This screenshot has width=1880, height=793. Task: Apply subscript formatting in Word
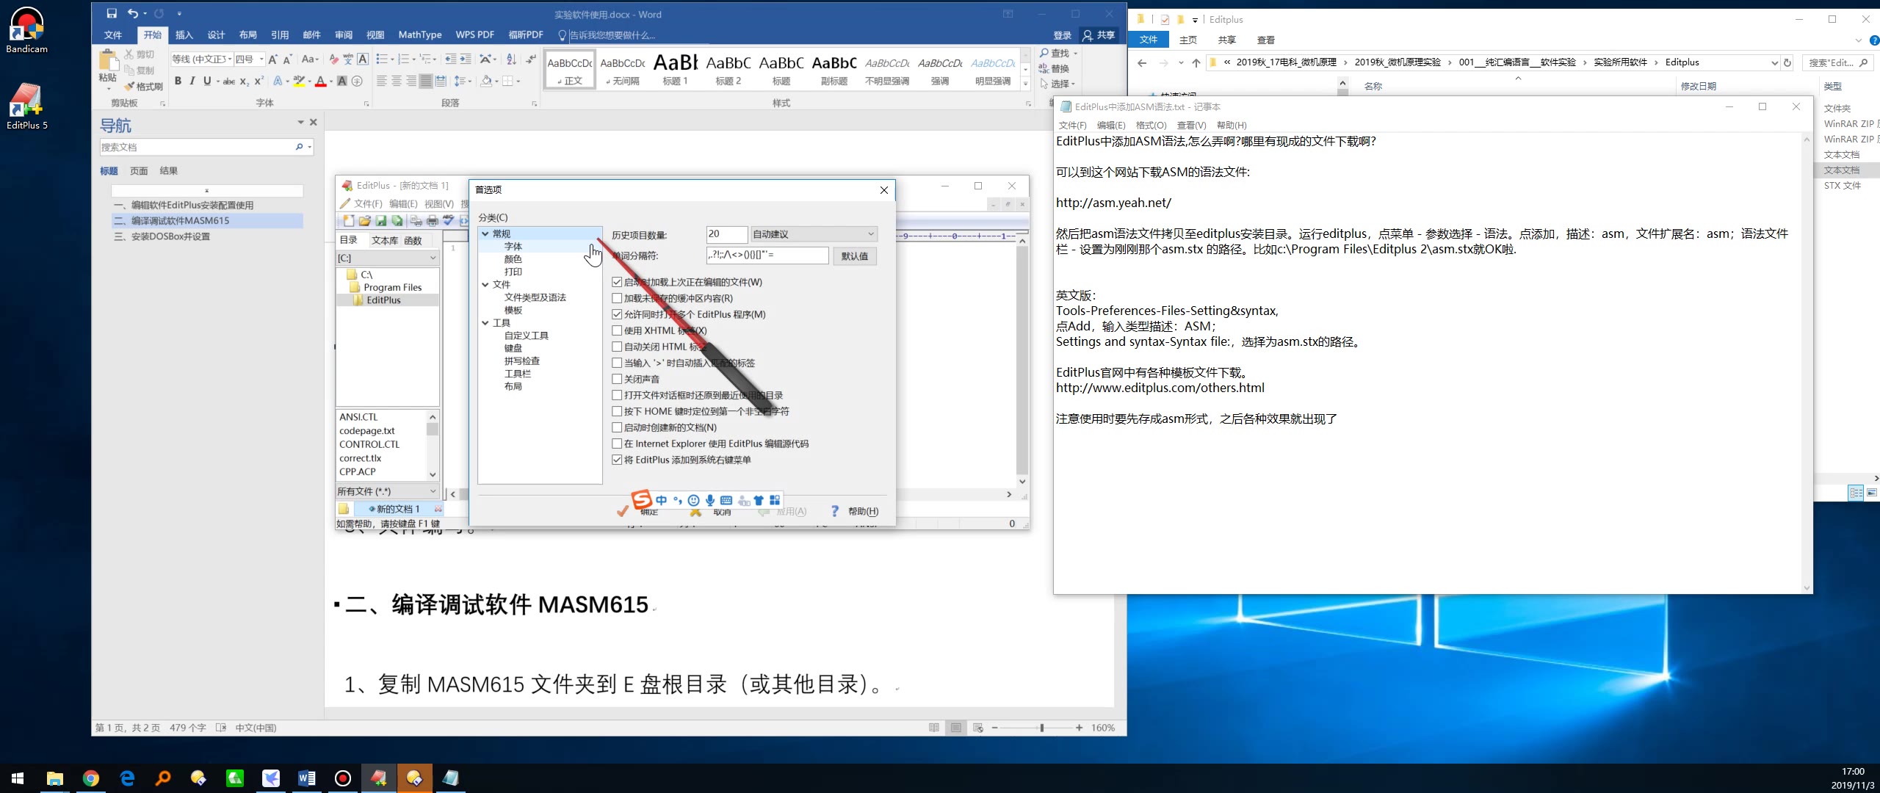[x=244, y=81]
